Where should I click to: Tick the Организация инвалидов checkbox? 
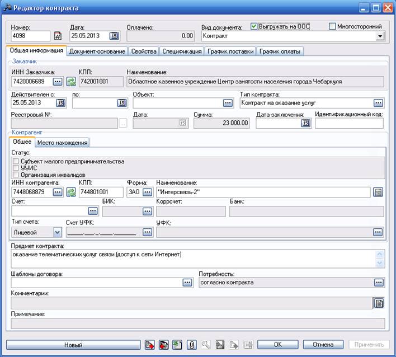pos(16,175)
